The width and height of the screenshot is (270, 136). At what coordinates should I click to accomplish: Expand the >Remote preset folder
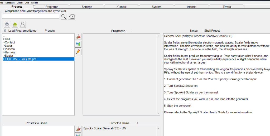coord(9,52)
